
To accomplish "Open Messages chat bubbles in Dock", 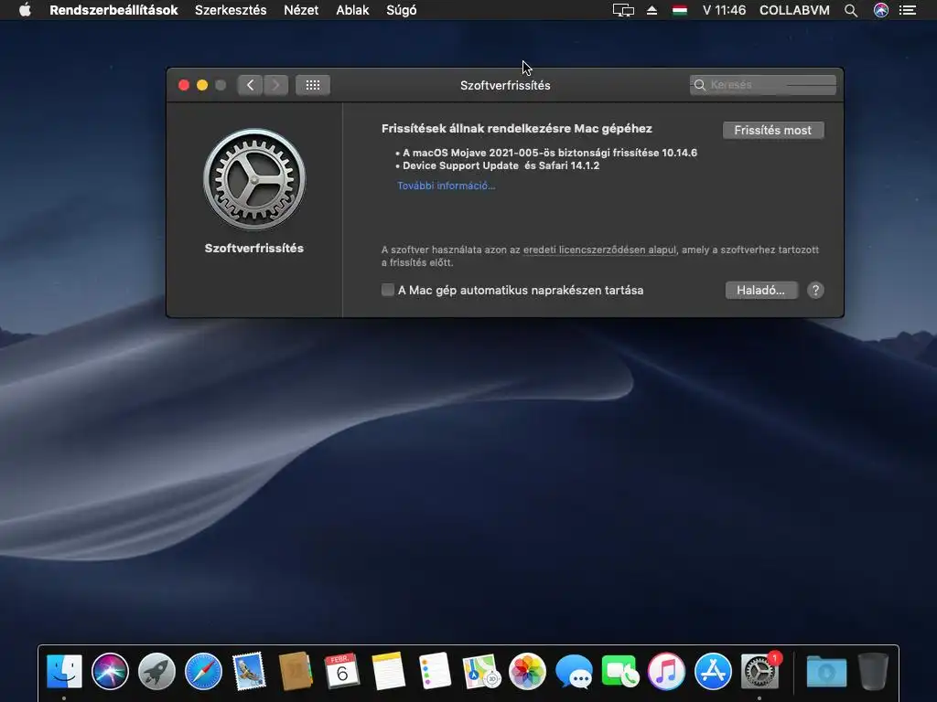I will pos(574,672).
